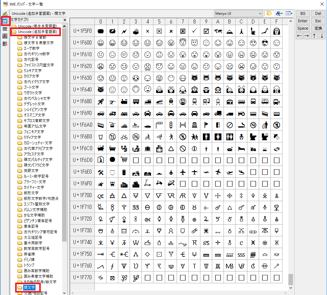The image size is (327, 295).
Task: Click the Space button
Action: (x=303, y=28)
